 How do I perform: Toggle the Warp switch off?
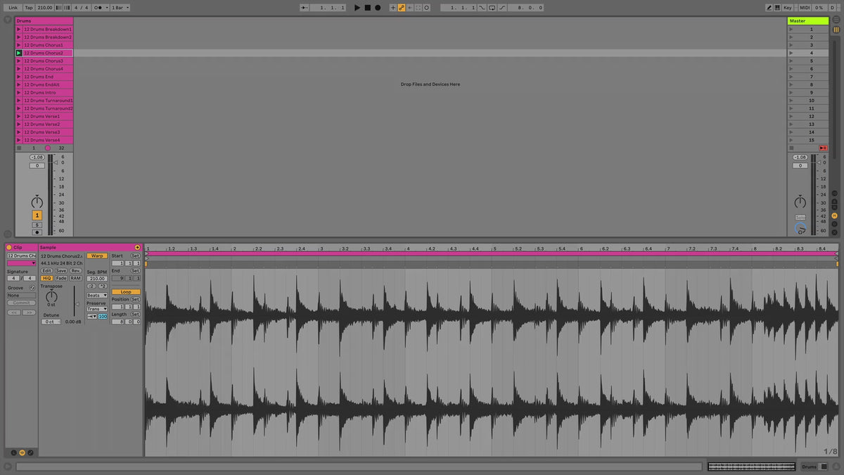(x=96, y=255)
